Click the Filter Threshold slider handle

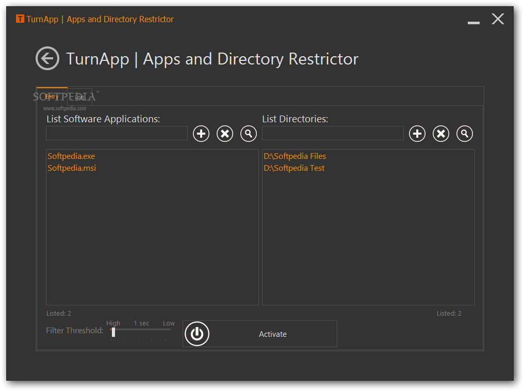113,333
